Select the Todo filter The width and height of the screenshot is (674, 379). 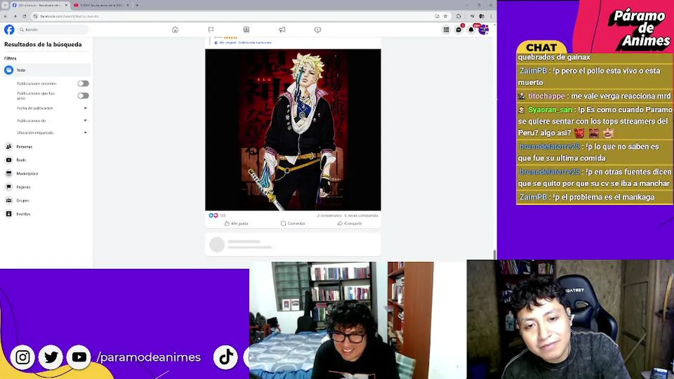click(46, 70)
